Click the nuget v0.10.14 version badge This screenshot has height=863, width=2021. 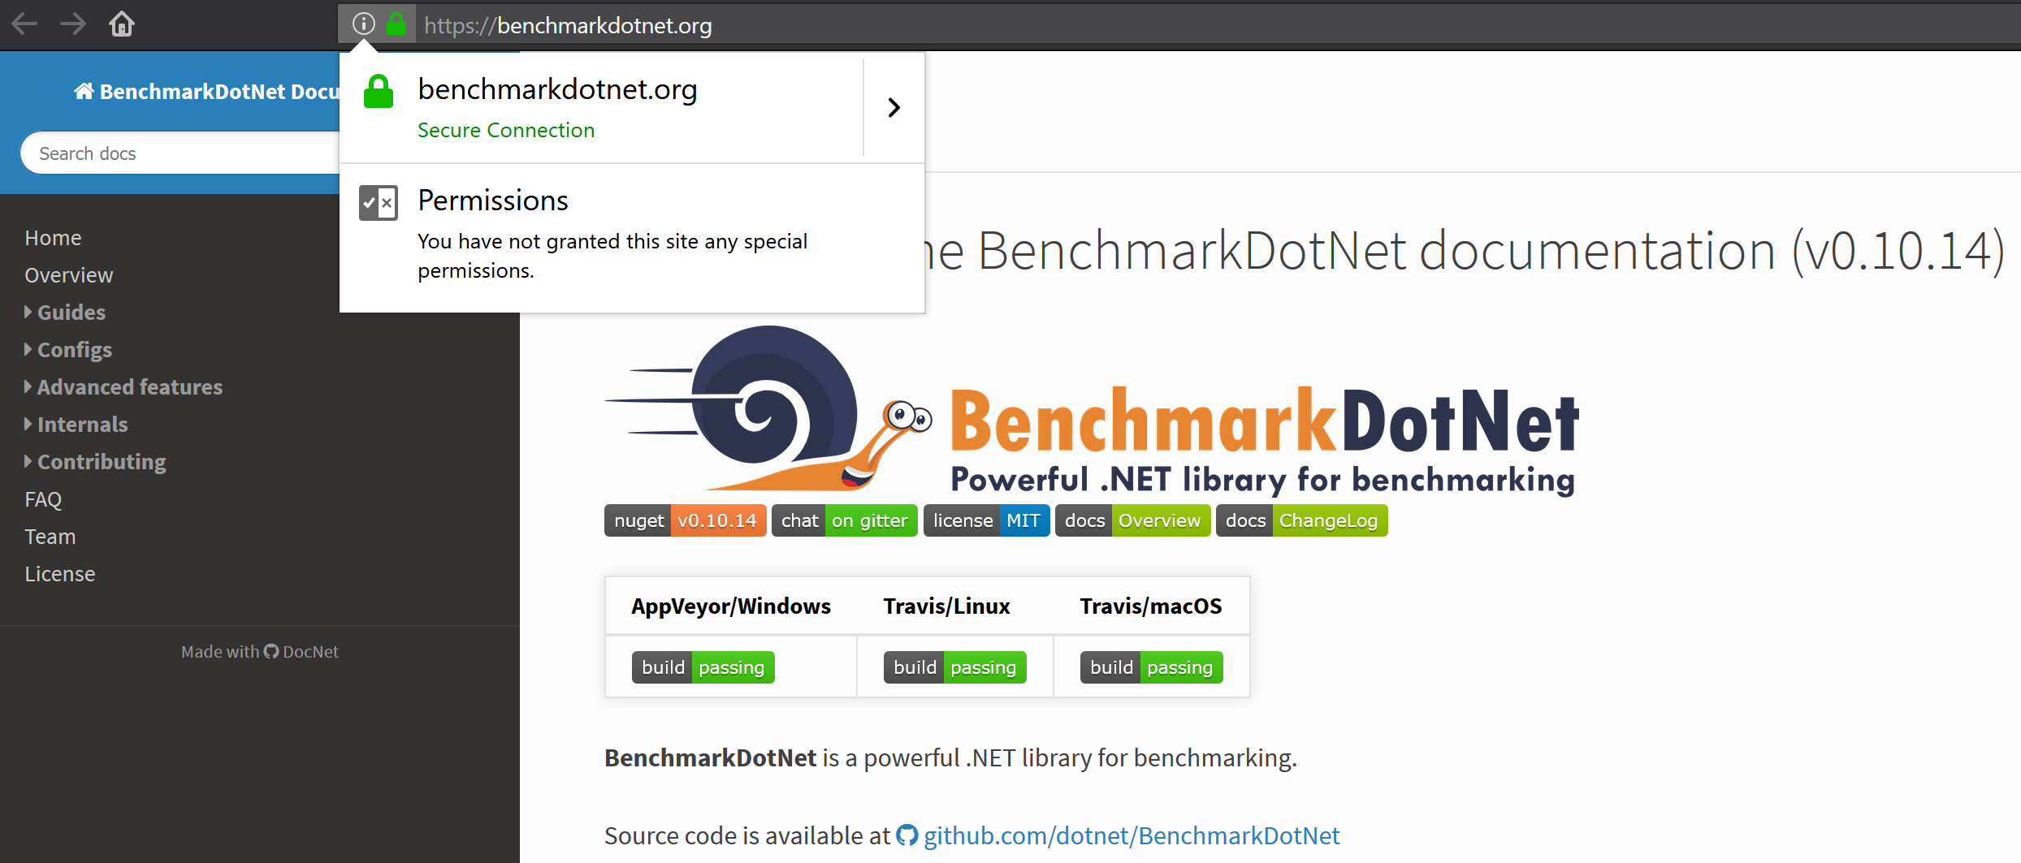click(x=685, y=520)
